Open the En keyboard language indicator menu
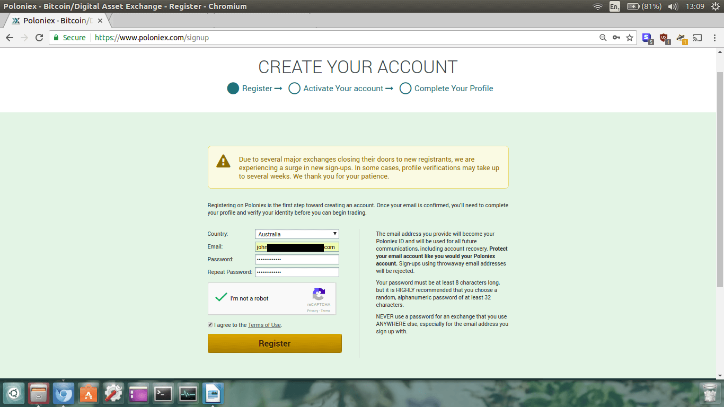Viewport: 724px width, 407px height. 614,6
